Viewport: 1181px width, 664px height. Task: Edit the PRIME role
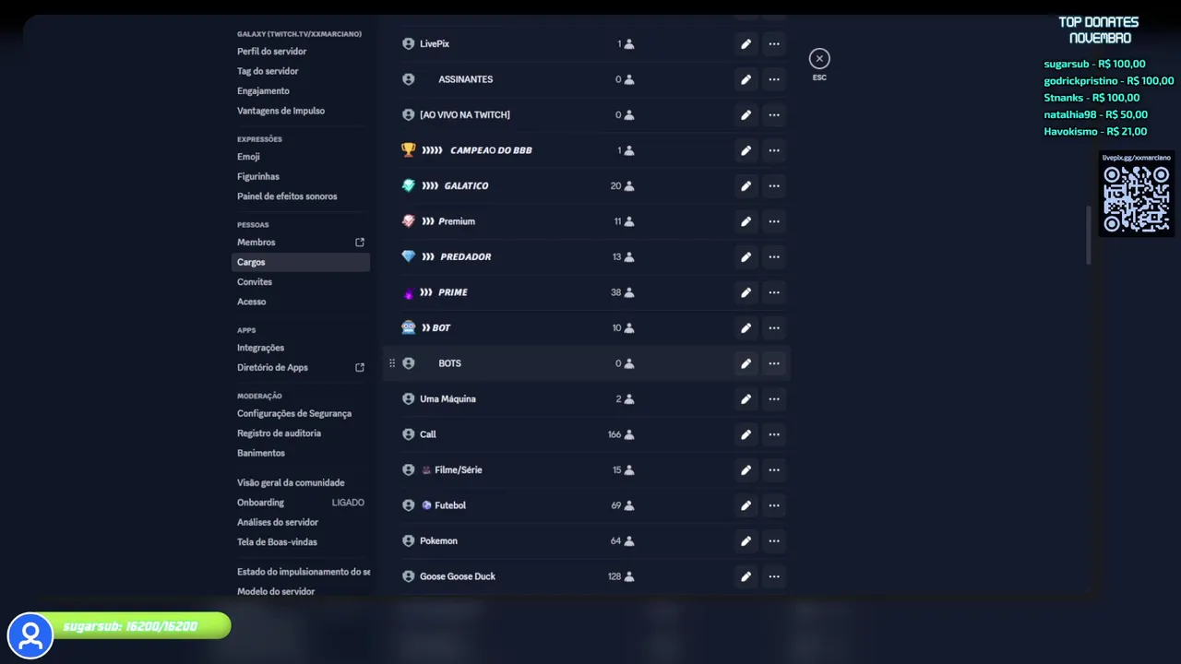[x=746, y=292]
